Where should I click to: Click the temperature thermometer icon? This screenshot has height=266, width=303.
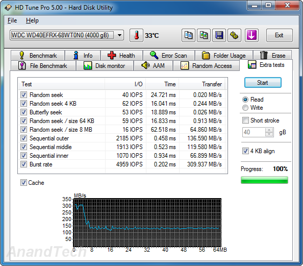pos(136,35)
